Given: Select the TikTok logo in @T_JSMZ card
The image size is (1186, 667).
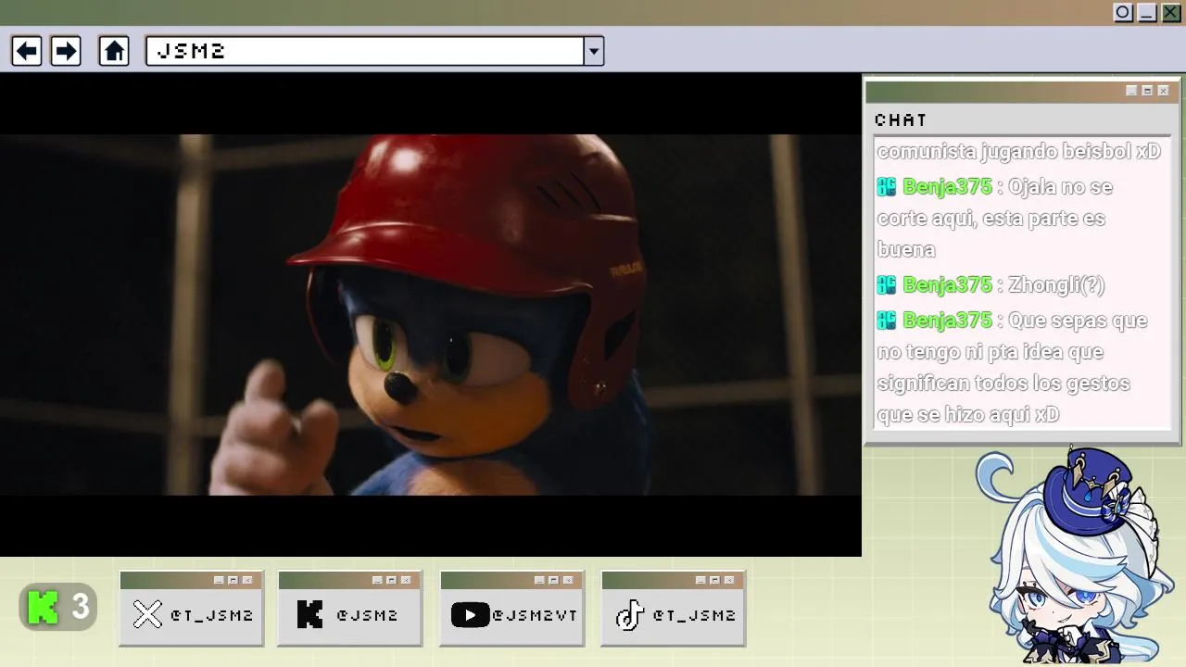Looking at the screenshot, I should coord(630,614).
